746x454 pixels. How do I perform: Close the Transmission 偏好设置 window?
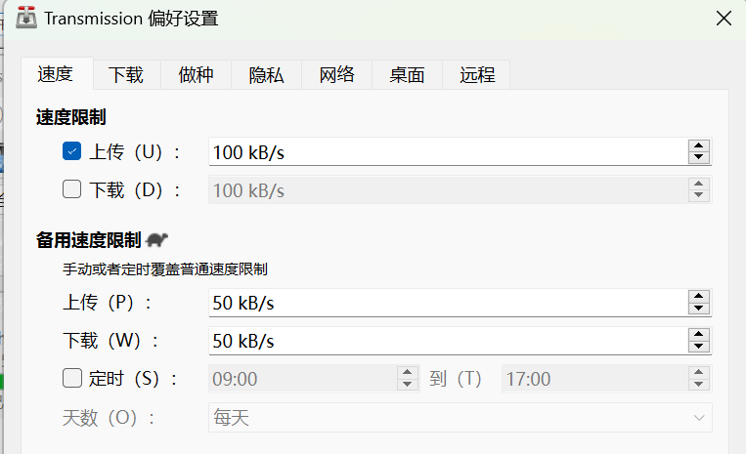(724, 19)
